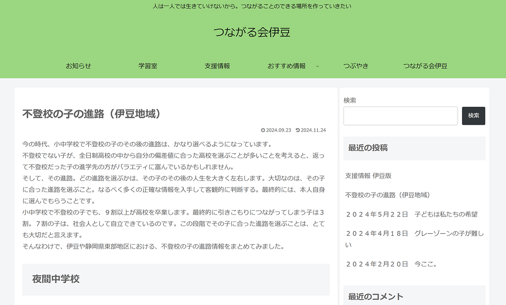The height and width of the screenshot is (305, 506).
Task: Click the 夜間中学校 section heading
Action: pos(56,279)
